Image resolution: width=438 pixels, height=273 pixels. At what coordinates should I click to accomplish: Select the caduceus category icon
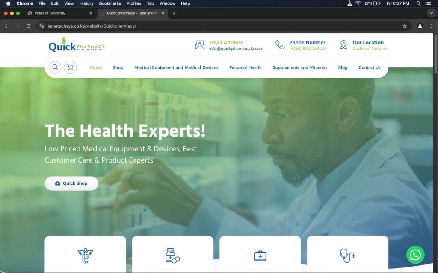(x=85, y=255)
